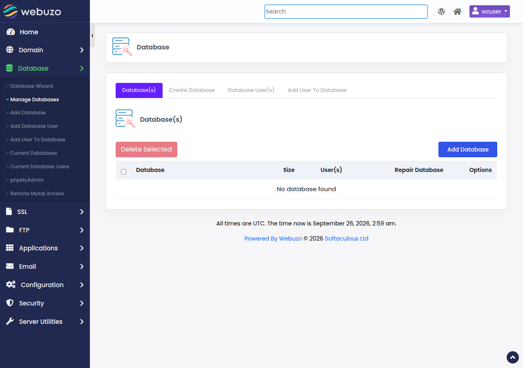This screenshot has height=368, width=523.
Task: Click the Size column header
Action: (x=289, y=170)
